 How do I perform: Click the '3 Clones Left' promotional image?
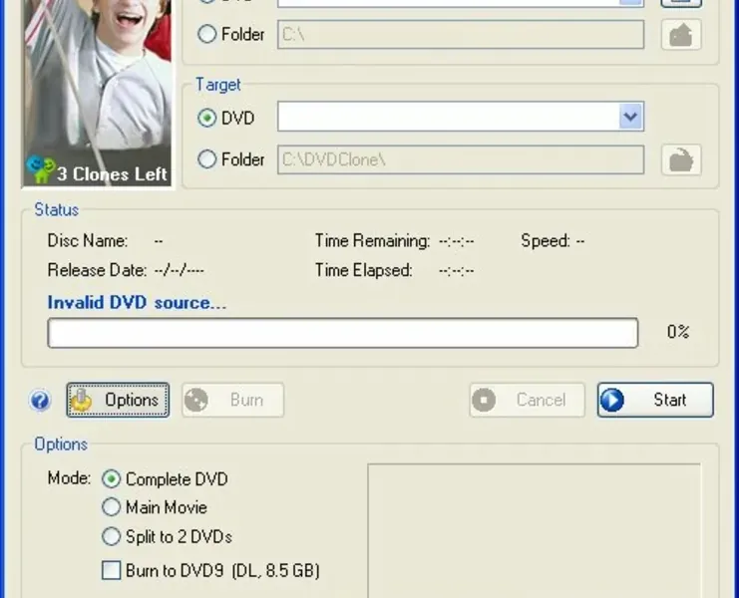pos(98,94)
